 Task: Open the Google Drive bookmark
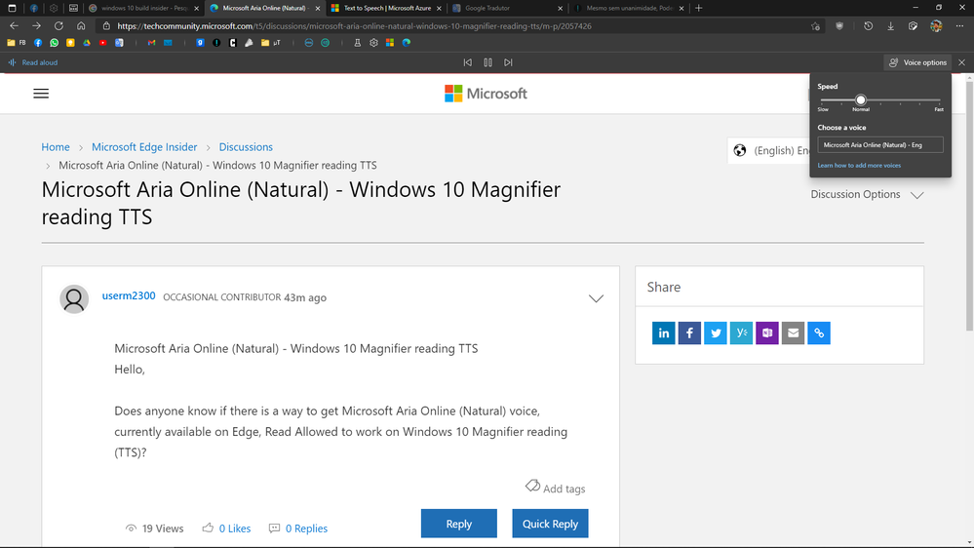point(87,43)
